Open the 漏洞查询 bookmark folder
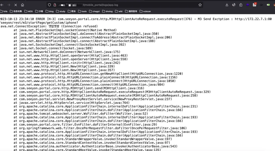Screen dimensions: 275x151 tap(131, 11)
